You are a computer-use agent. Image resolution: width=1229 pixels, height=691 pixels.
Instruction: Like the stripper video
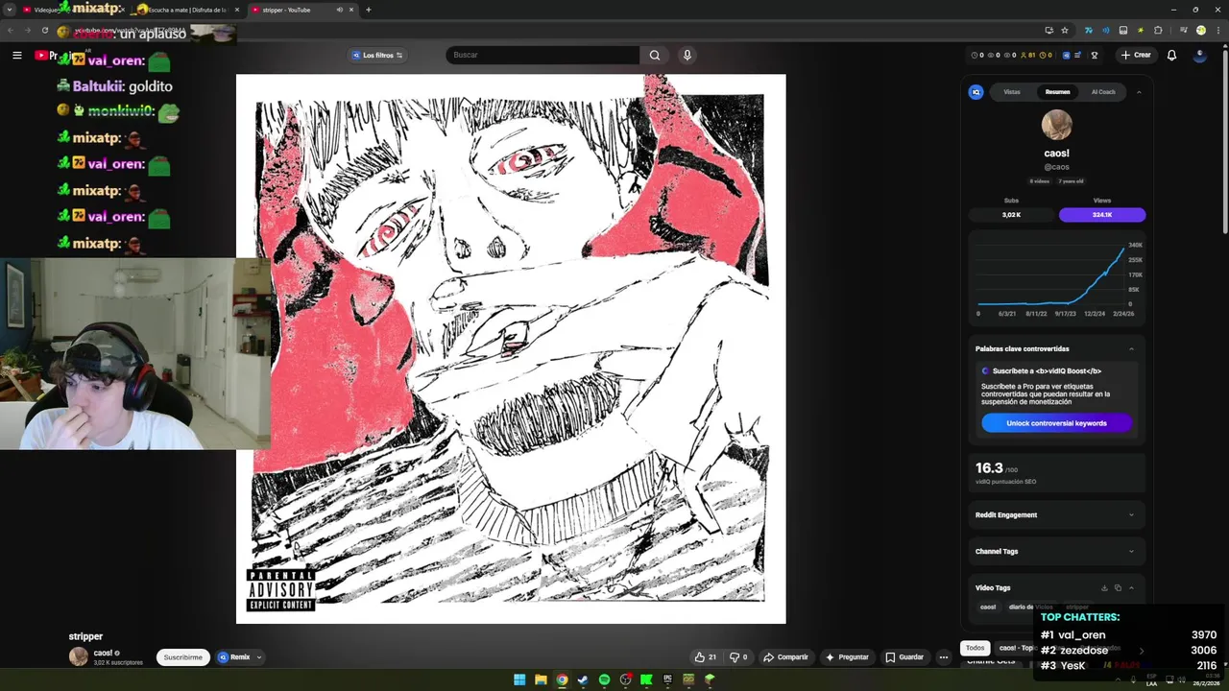tap(706, 657)
